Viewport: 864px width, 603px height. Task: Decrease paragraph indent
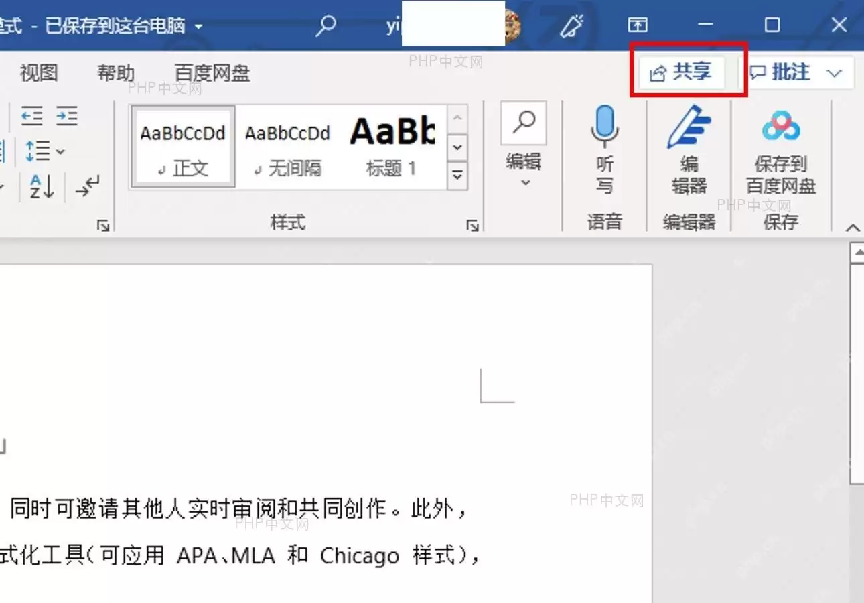[31, 115]
